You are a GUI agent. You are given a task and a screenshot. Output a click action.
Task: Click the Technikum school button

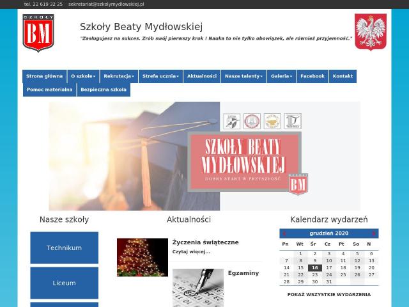pyautogui.click(x=64, y=248)
